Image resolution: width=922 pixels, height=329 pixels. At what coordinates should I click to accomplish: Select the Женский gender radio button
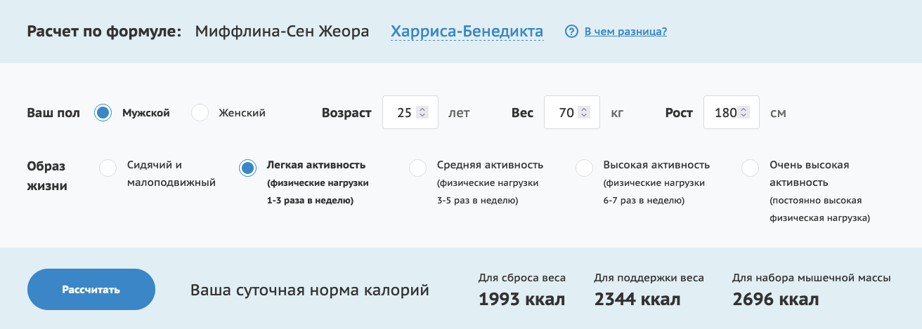tap(200, 112)
